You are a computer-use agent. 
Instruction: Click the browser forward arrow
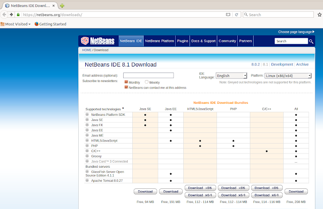(11, 15)
